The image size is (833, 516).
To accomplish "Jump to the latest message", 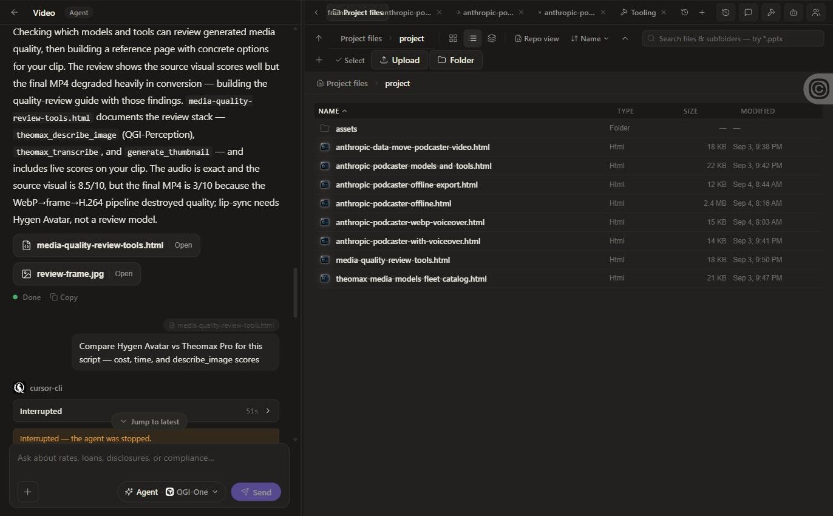I will pyautogui.click(x=149, y=422).
